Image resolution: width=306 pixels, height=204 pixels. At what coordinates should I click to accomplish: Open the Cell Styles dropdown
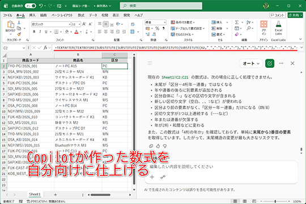click(x=182, y=34)
